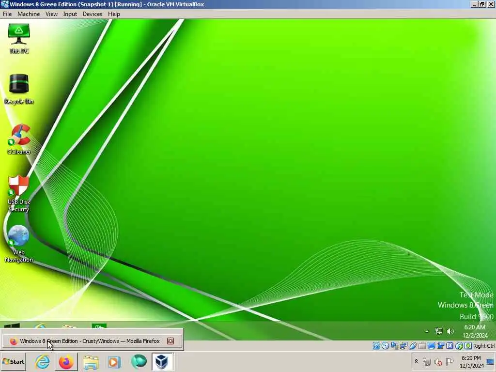Expand hidden icons in host system tray
The width and height of the screenshot is (496, 372).
tap(416, 361)
